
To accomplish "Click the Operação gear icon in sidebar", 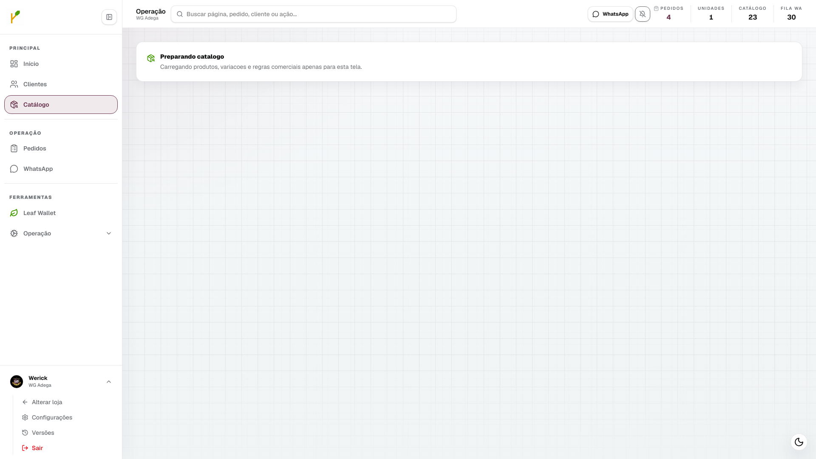I will 14,233.
